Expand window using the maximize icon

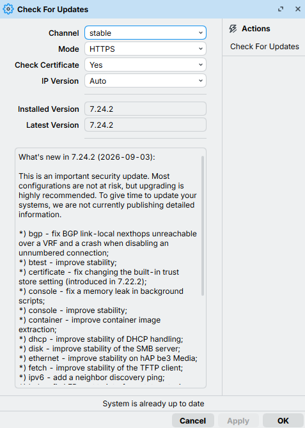(281, 10)
